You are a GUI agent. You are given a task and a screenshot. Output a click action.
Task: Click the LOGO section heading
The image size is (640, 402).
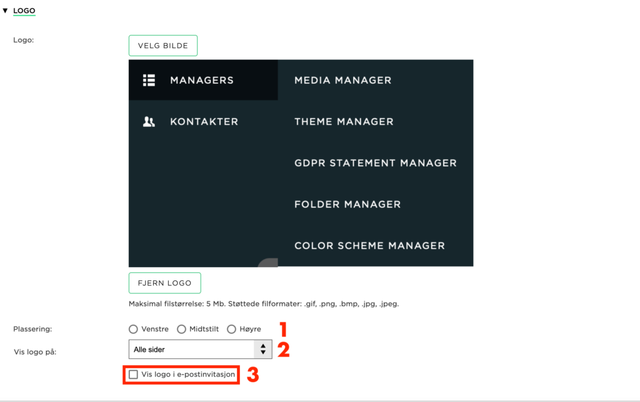point(24,11)
